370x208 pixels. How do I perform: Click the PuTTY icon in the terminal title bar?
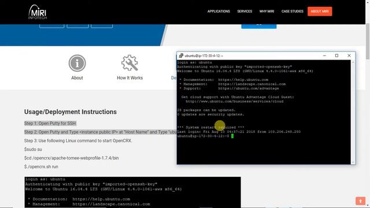pyautogui.click(x=181, y=55)
